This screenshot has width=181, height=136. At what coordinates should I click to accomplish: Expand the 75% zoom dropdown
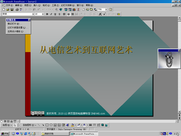106,10
